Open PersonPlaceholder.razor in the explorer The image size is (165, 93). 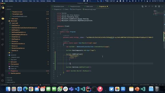coord(20,17)
